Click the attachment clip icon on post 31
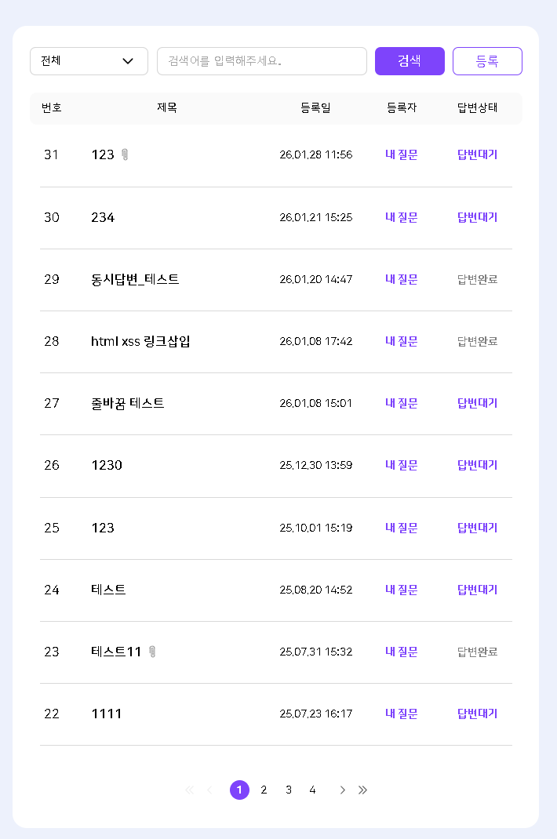557x839 pixels. click(x=125, y=154)
